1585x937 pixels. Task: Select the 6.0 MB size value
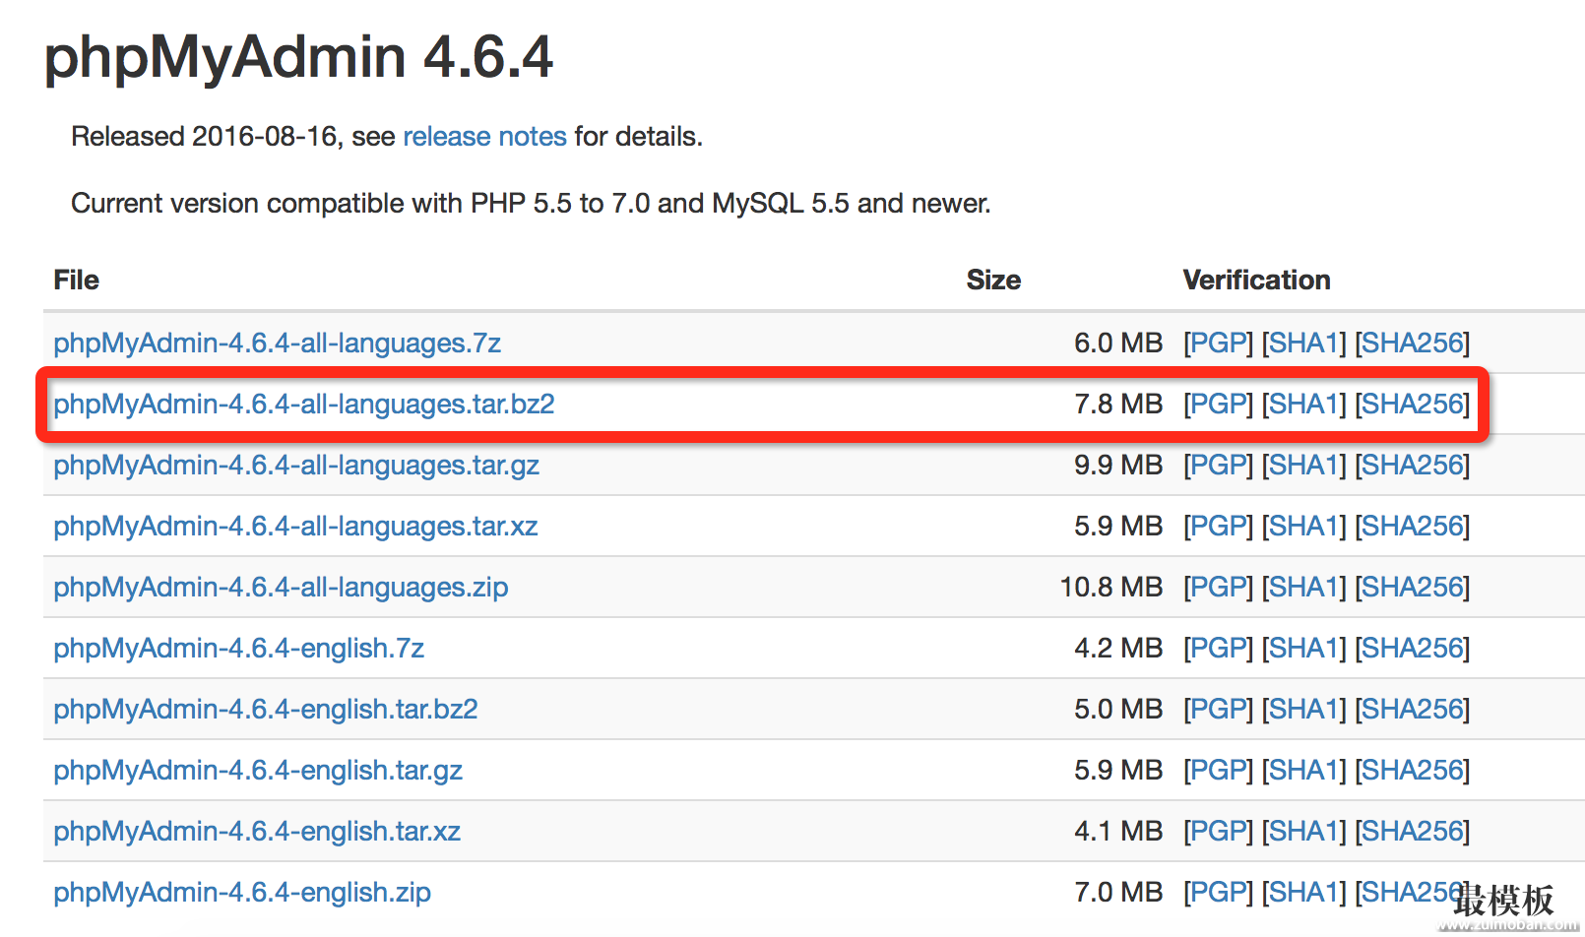1118,343
